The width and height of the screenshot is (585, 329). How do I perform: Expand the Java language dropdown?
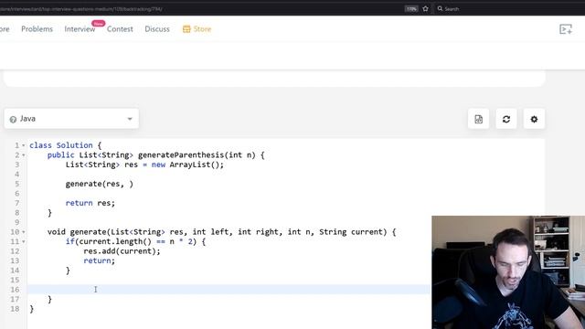pos(71,119)
